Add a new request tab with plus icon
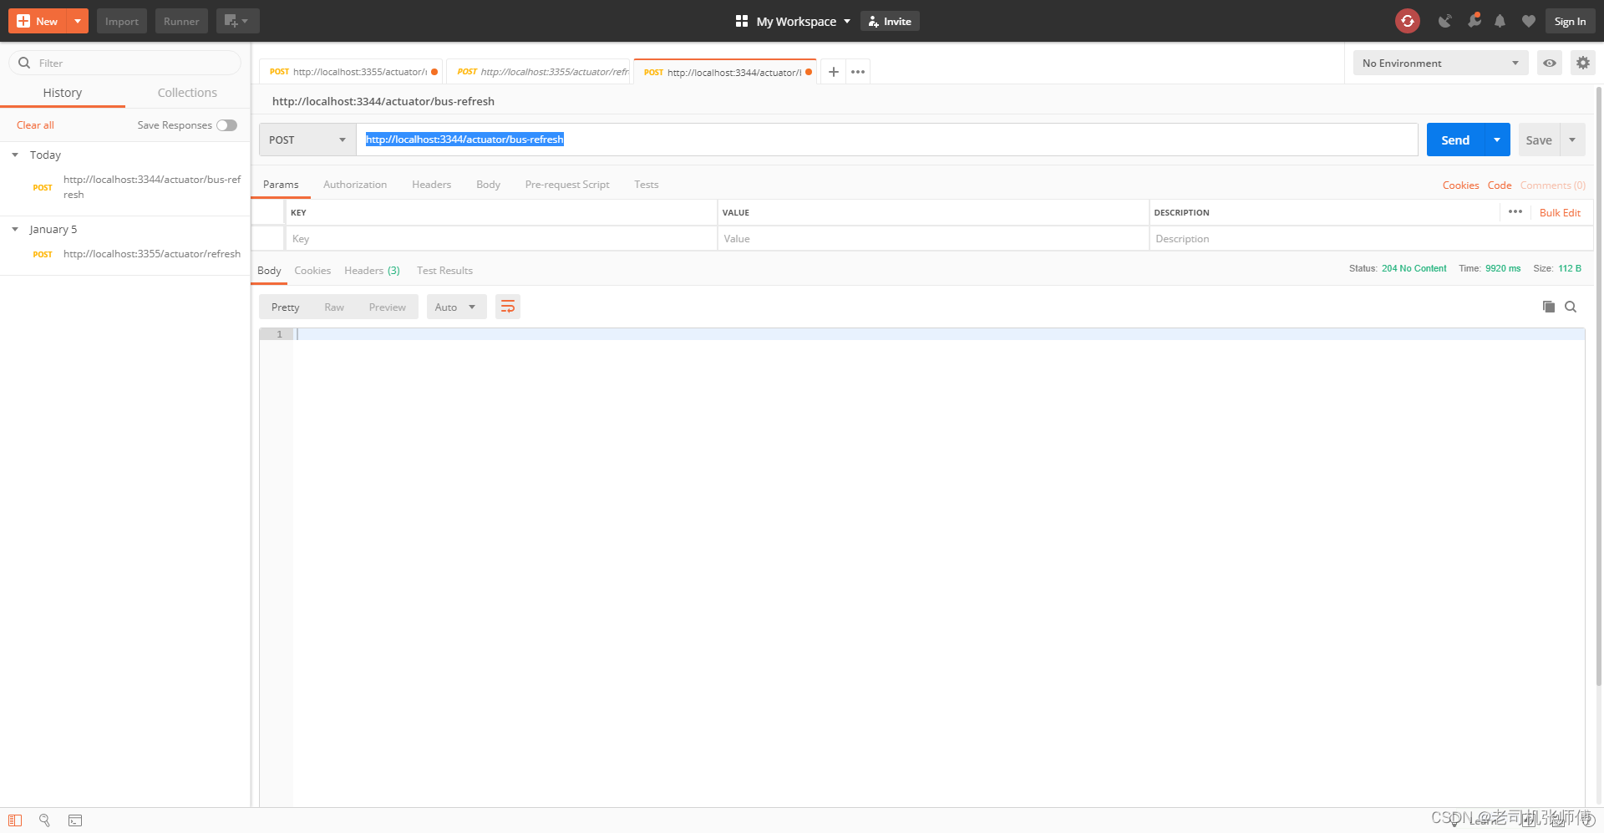This screenshot has height=833, width=1604. click(833, 72)
